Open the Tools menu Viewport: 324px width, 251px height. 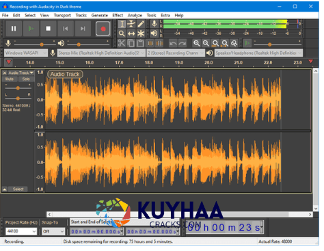click(151, 15)
